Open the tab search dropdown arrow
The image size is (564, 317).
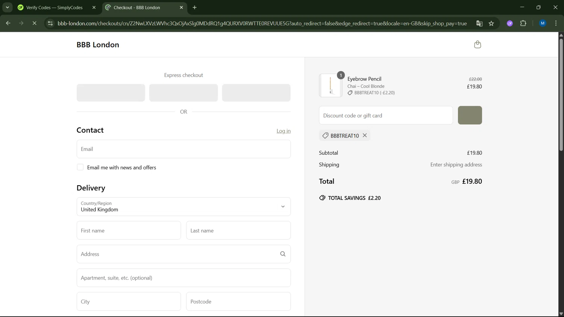tap(8, 8)
